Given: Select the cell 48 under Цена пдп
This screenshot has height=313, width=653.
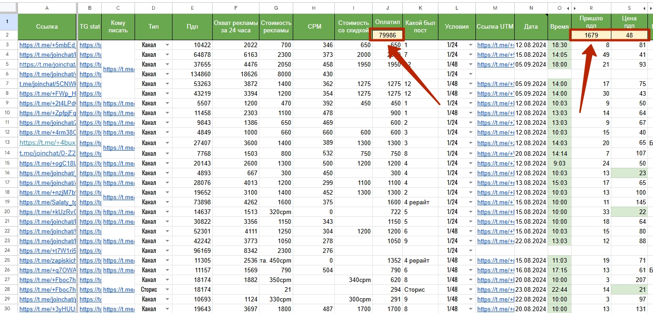Looking at the screenshot, I should (629, 35).
